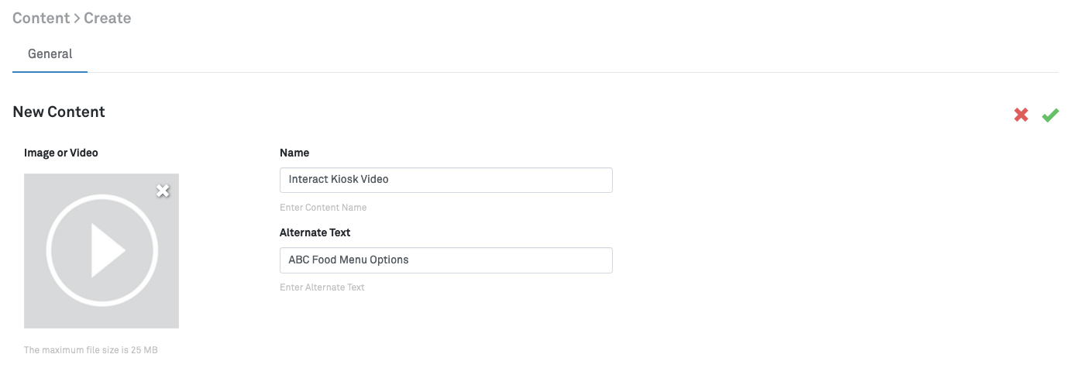Click the Image or Video label
Screen dimensions: 1070x368
pyautogui.click(x=61, y=153)
